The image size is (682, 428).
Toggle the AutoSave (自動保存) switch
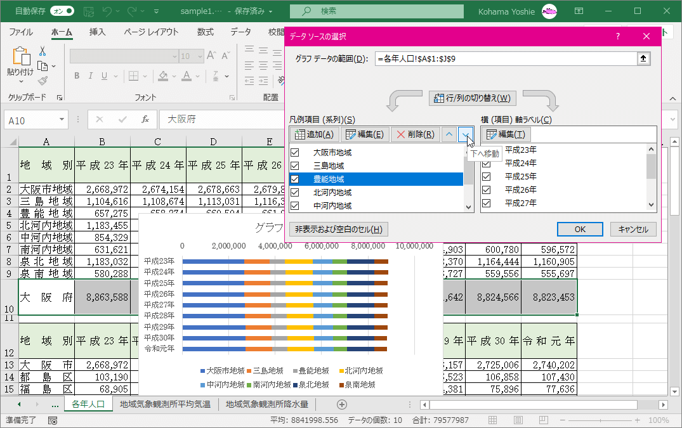pos(62,11)
